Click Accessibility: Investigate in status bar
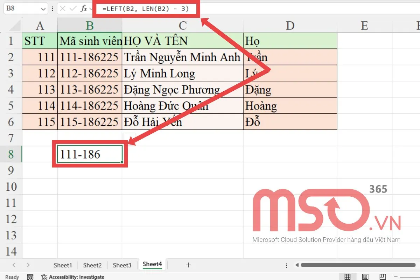 pyautogui.click(x=73, y=277)
